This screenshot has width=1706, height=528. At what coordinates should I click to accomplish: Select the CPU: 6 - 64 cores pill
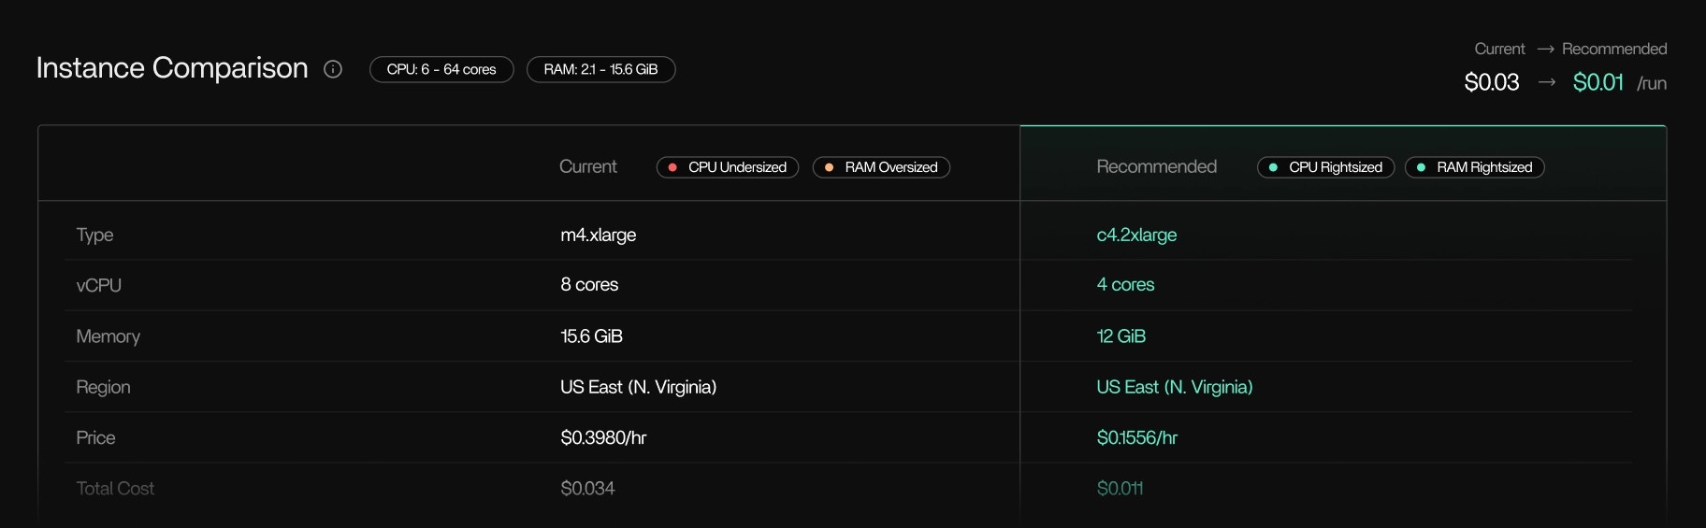[441, 69]
